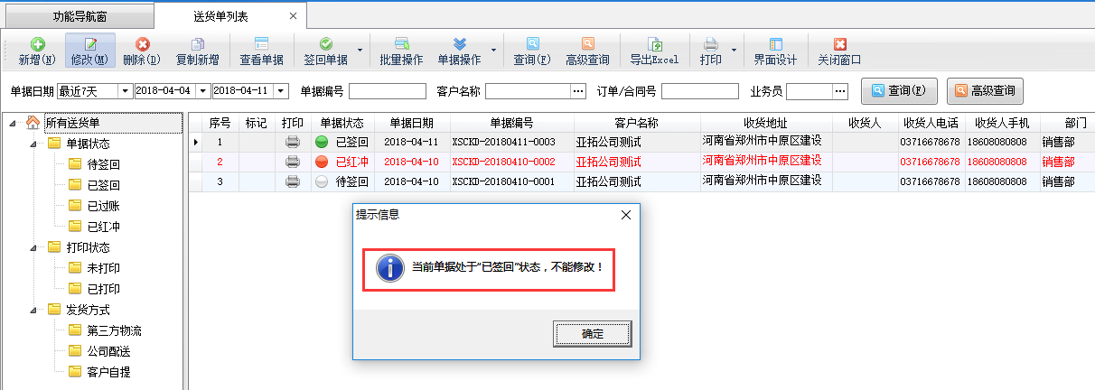This screenshot has width=1095, height=390.
Task: Click the 单据编号 input field
Action: click(387, 90)
